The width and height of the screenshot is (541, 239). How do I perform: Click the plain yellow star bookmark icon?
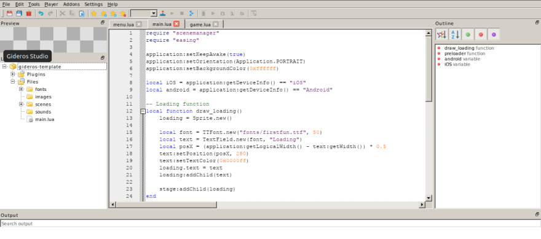click(94, 14)
